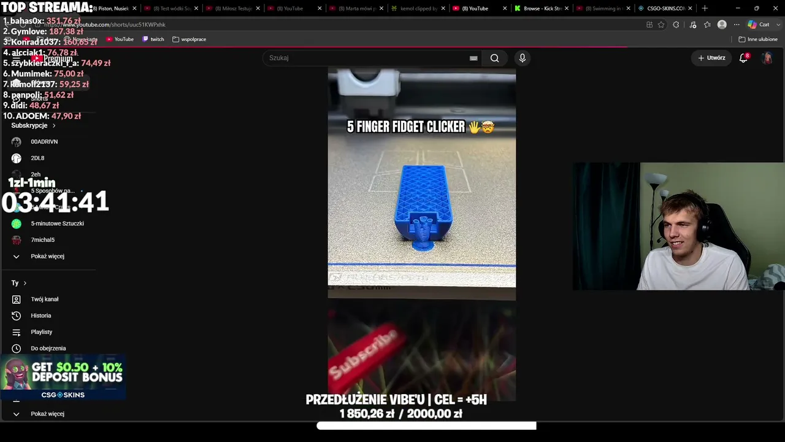
Task: Open the on-screen keyboard in search box
Action: [473, 58]
